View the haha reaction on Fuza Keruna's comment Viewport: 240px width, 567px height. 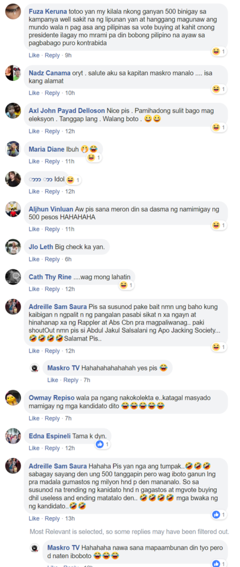[x=219, y=51]
